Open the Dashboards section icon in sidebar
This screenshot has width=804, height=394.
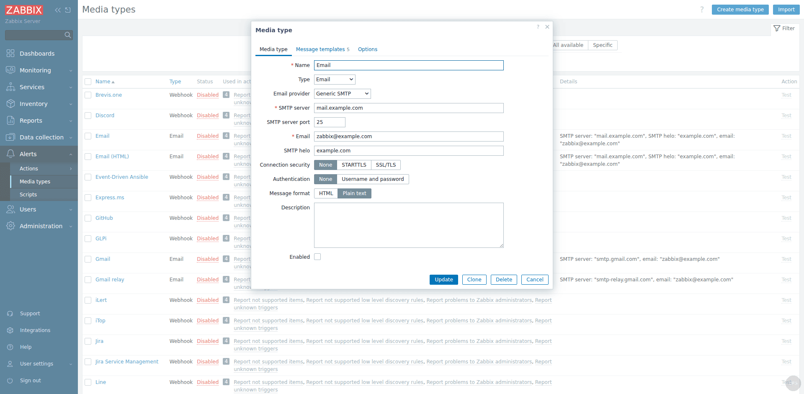coord(11,54)
